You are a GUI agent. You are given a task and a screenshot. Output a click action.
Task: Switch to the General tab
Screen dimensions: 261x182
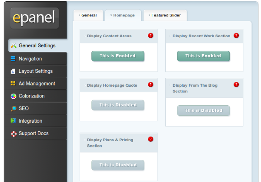88,15
